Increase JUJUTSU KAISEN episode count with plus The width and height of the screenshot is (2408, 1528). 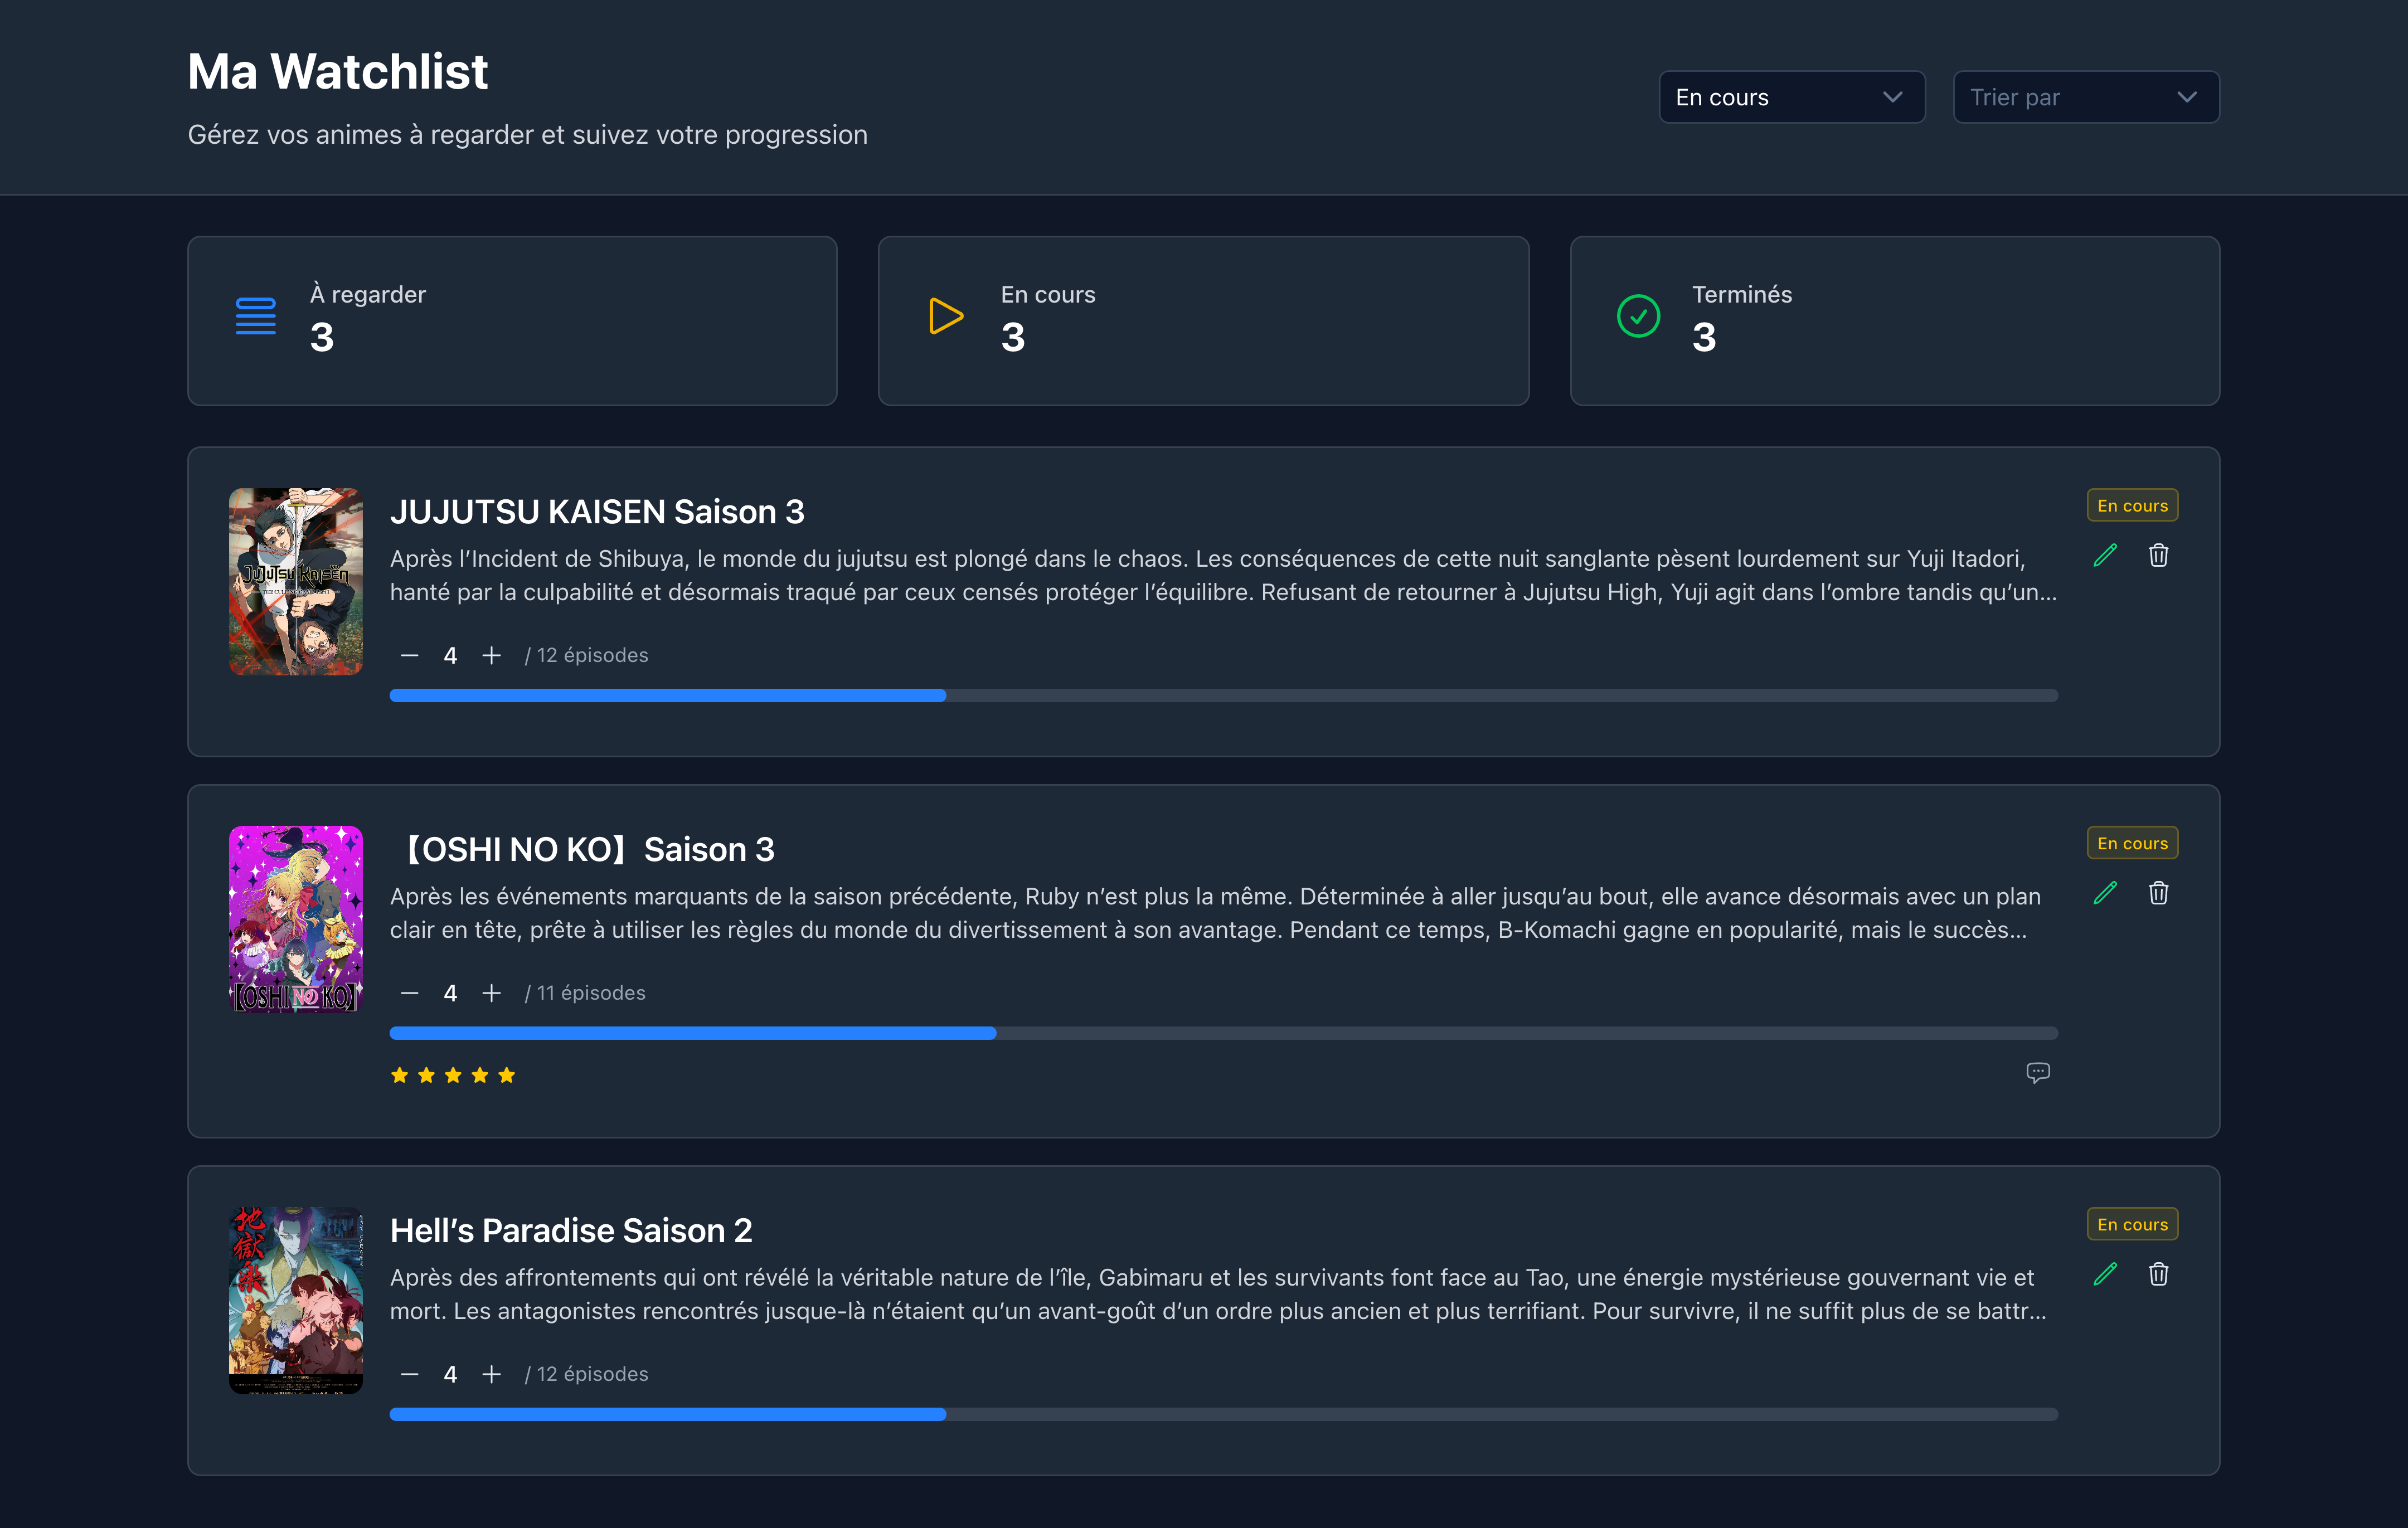pyautogui.click(x=491, y=655)
